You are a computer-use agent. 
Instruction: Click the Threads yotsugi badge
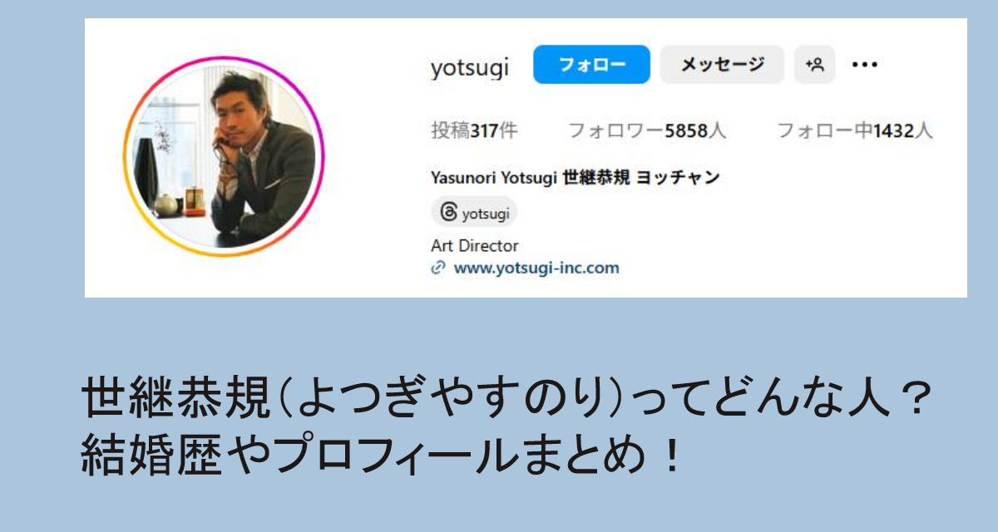[x=474, y=212]
